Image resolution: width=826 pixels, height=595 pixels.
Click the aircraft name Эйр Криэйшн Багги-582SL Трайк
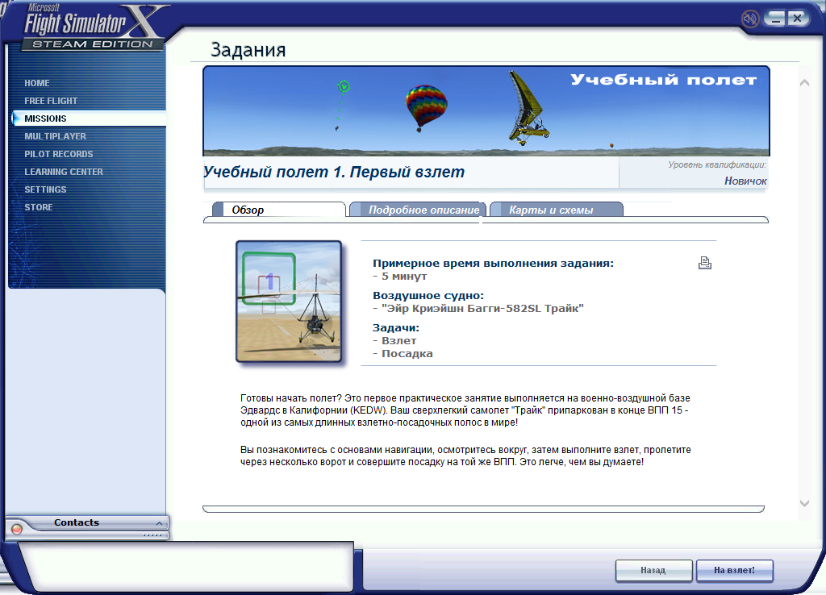482,309
